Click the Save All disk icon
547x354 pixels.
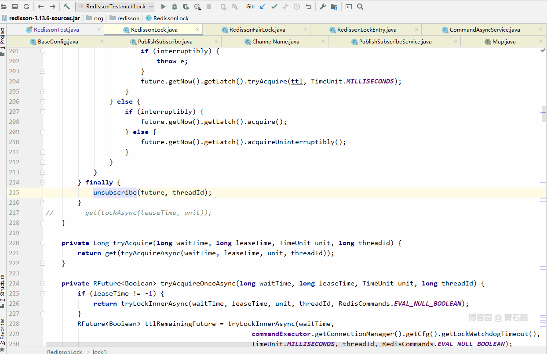click(x=15, y=7)
